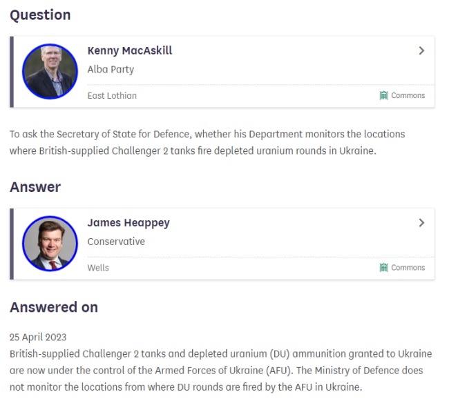Image resolution: width=449 pixels, height=401 pixels.
Task: Select the Wells constituency text
Action: 98,267
